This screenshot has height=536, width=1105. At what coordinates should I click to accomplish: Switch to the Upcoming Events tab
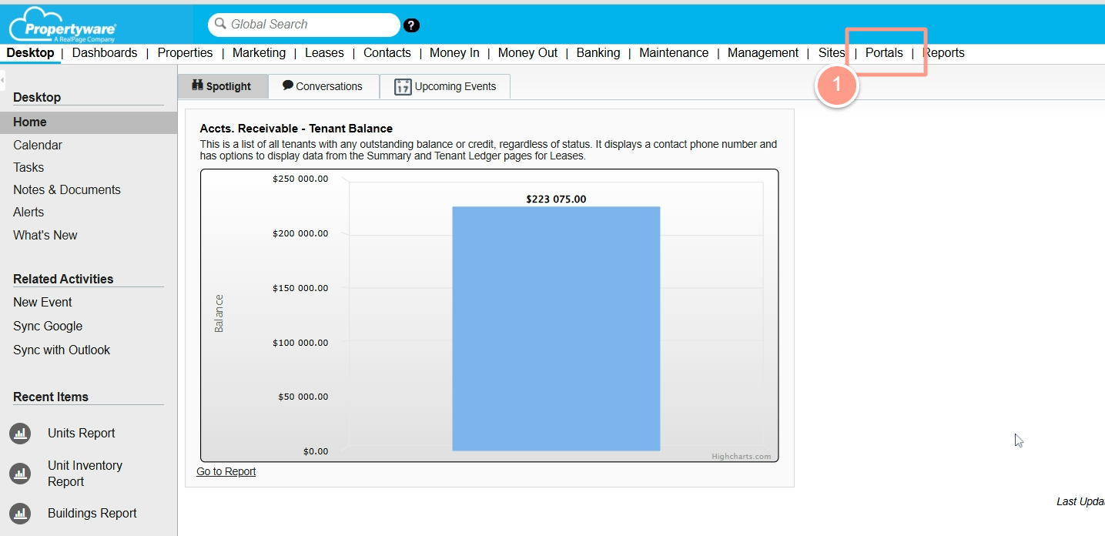[x=445, y=86]
